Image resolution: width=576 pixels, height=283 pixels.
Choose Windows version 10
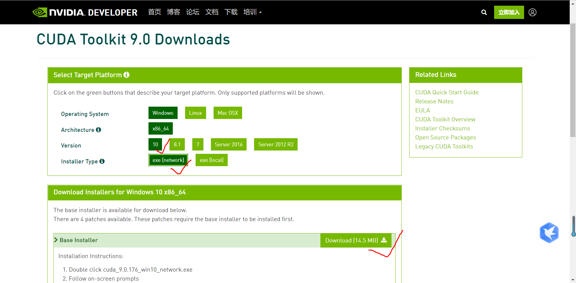(x=155, y=145)
